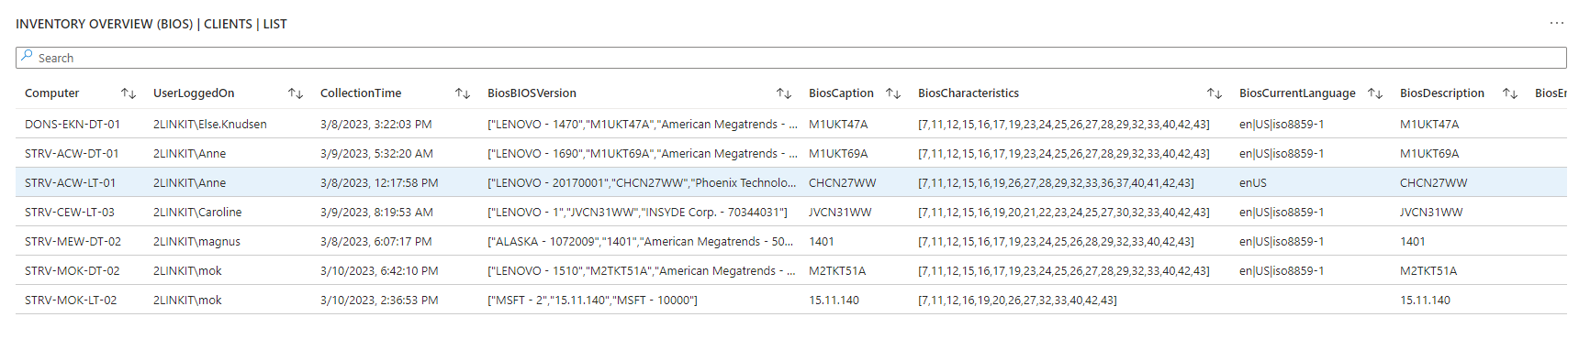Click collection time 3/8/2023, 12:17:58 PM
The height and width of the screenshot is (339, 1579).
[379, 182]
